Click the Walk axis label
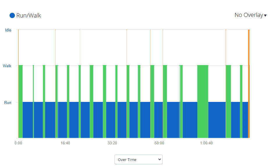Viewport: 271px width, 168px height. pos(7,66)
